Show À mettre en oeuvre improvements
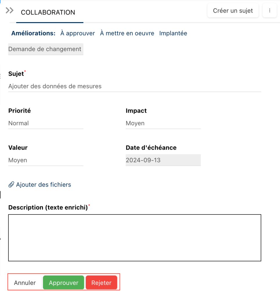This screenshot has width=280, height=291. [x=127, y=33]
